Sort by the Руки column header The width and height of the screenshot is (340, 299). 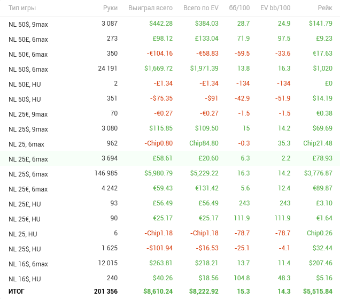click(110, 8)
